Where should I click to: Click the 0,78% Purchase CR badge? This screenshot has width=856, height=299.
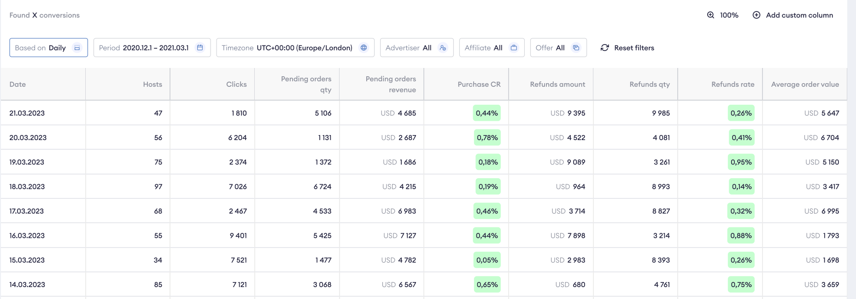coord(487,138)
